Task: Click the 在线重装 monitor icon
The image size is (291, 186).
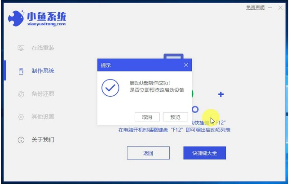Action: 21,48
